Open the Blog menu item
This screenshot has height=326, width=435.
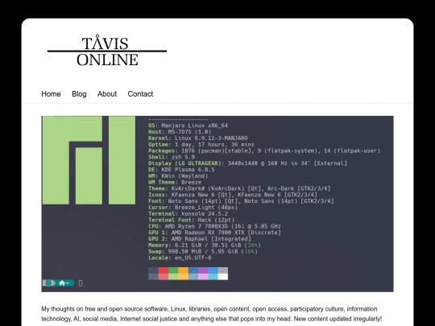coord(79,94)
